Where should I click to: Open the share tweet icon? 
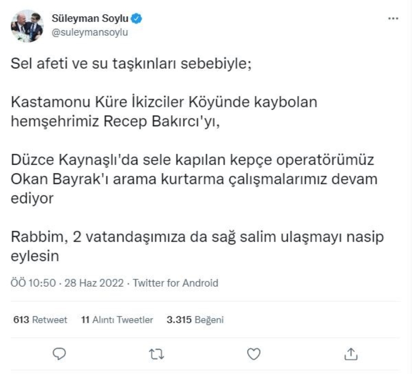(350, 353)
